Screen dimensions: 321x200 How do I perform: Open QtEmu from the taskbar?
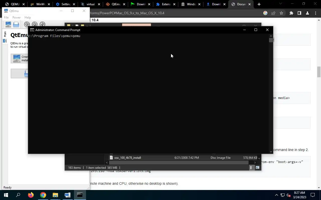pos(67,195)
